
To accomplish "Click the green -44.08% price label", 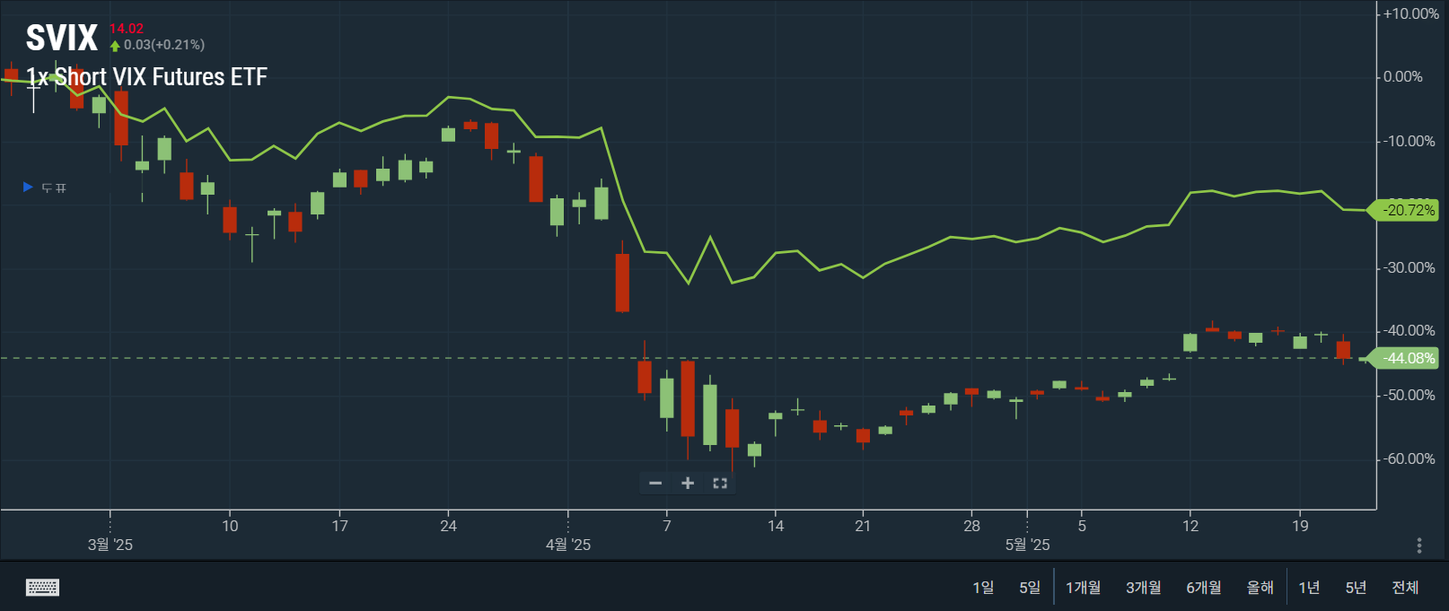I will [1403, 358].
